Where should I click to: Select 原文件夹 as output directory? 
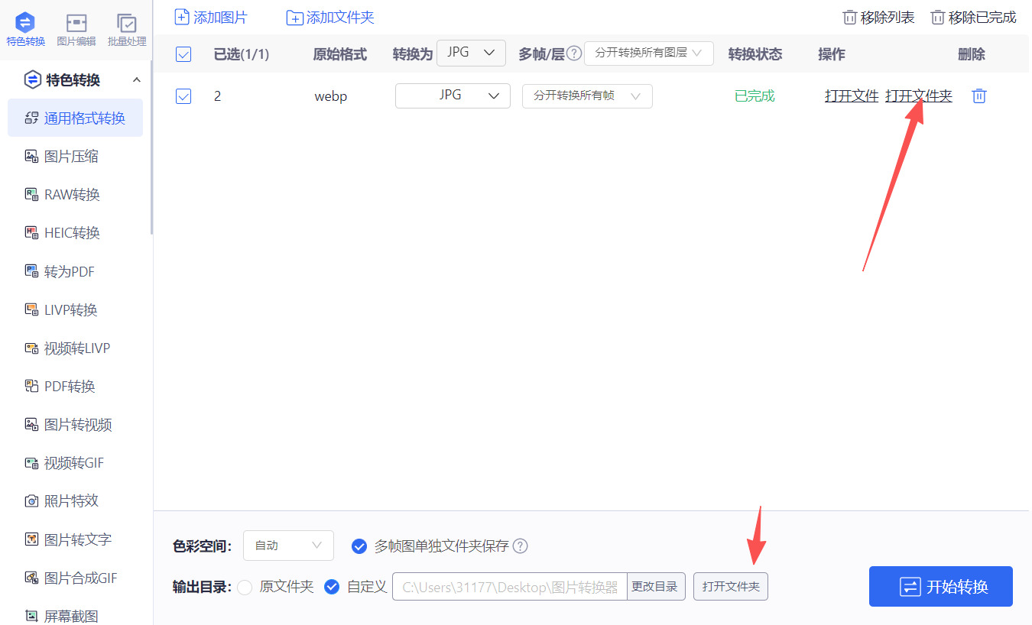[x=245, y=586]
